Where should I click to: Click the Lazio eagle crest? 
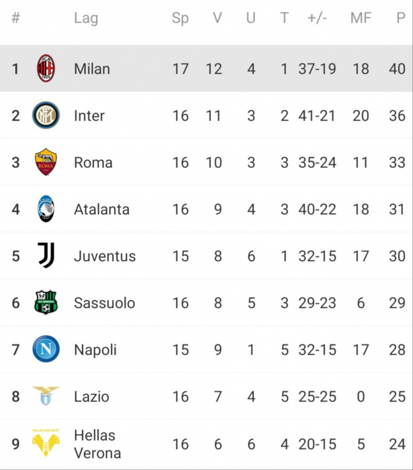[46, 396]
